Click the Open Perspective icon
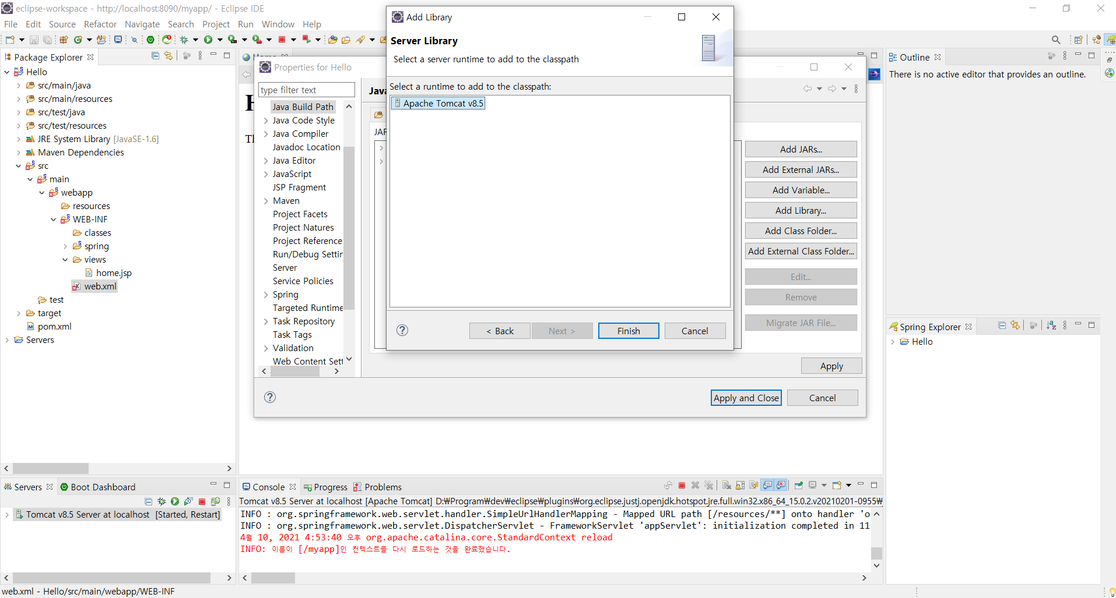Image resolution: width=1116 pixels, height=598 pixels. [1078, 40]
